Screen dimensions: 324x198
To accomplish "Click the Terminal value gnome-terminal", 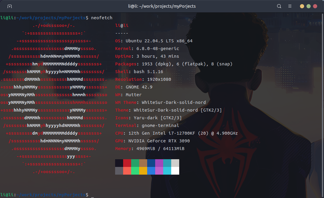I will 160,125.
